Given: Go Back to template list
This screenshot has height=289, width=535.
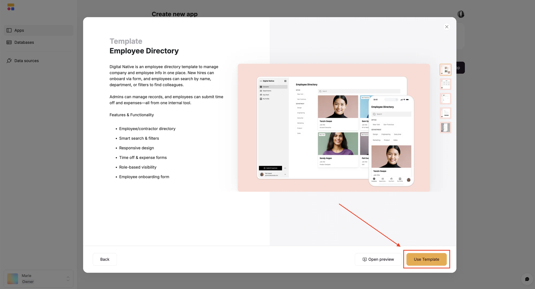Looking at the screenshot, I should (105, 259).
